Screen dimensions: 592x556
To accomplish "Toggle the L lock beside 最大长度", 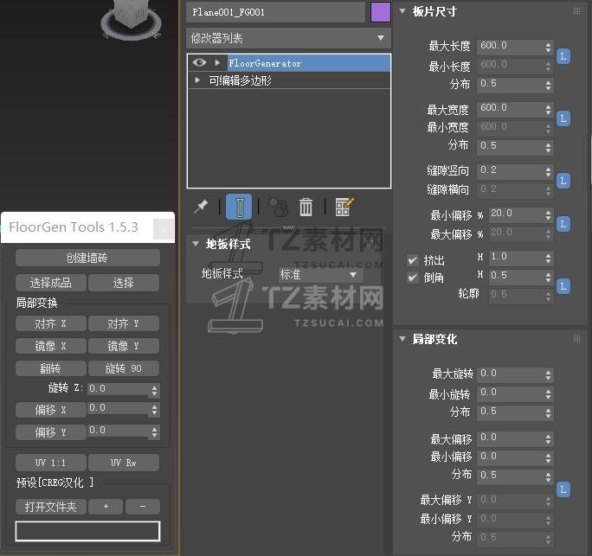I will click(x=563, y=56).
